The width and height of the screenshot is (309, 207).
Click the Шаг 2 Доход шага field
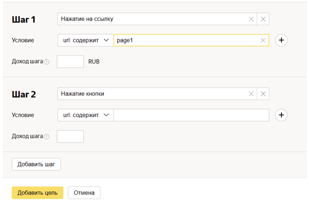tap(70, 136)
